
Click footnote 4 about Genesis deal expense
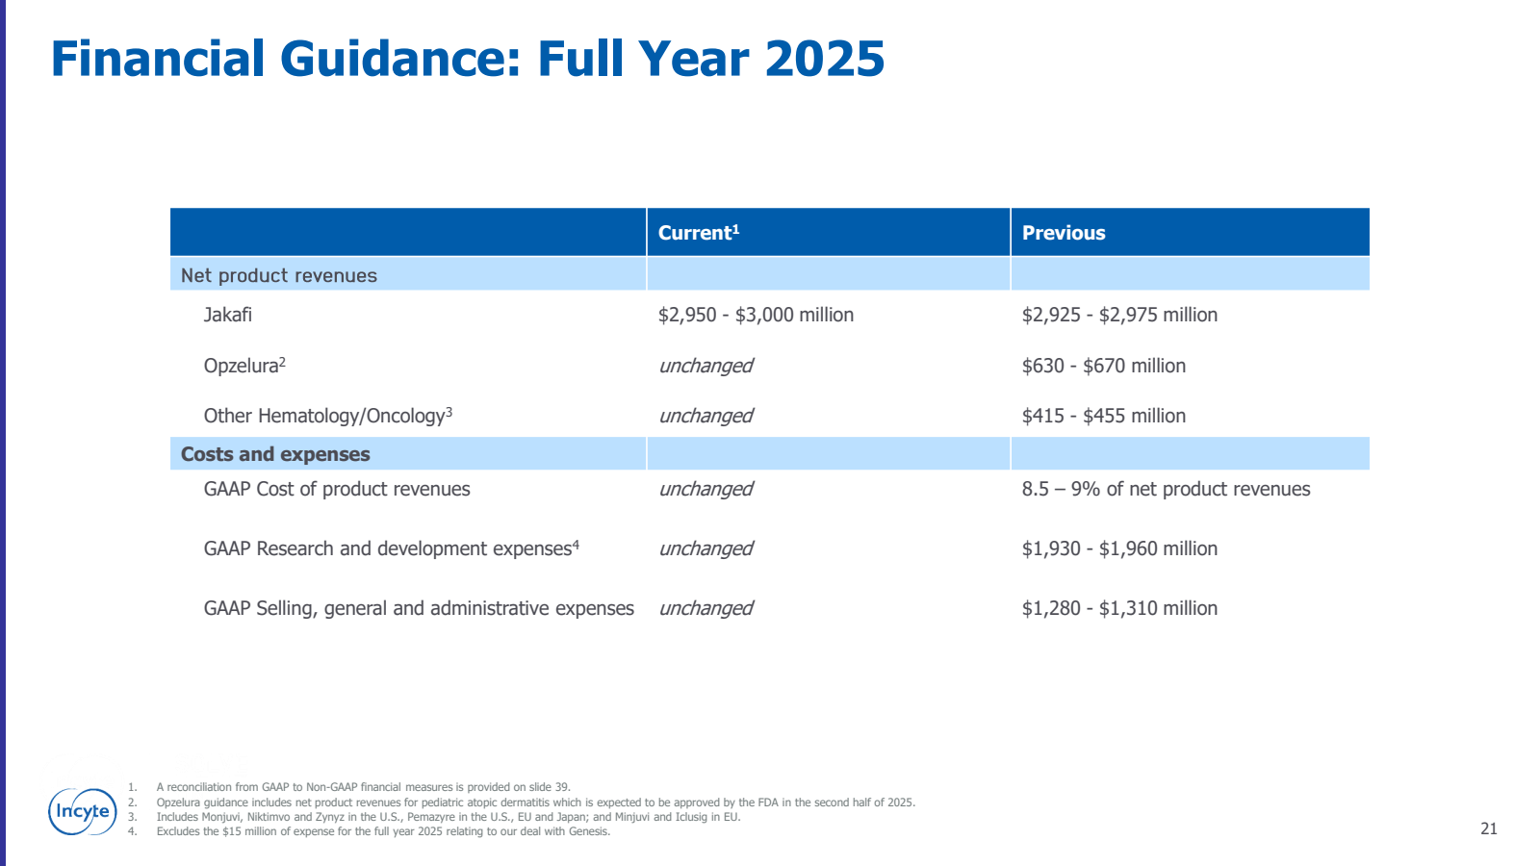tap(383, 831)
